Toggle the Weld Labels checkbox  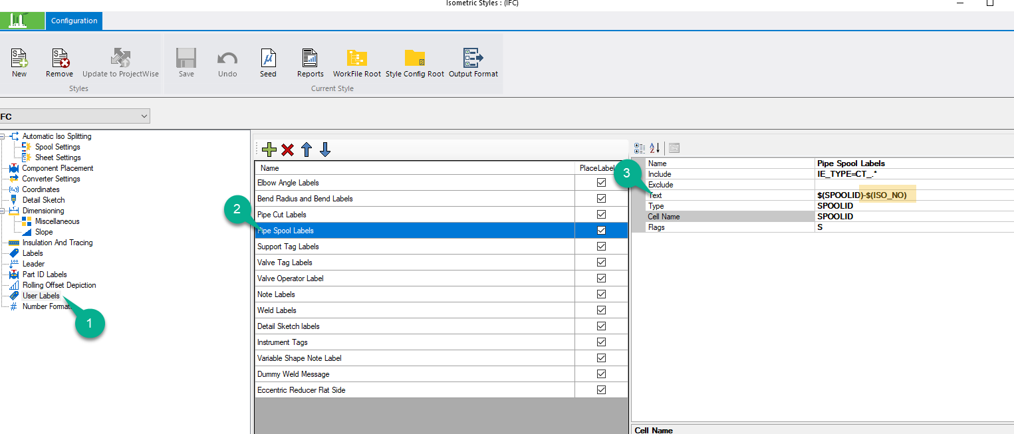click(x=600, y=310)
